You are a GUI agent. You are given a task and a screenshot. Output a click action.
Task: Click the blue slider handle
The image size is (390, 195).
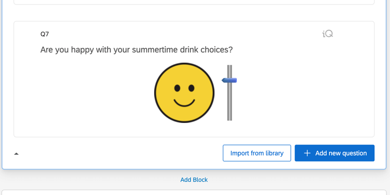229,80
